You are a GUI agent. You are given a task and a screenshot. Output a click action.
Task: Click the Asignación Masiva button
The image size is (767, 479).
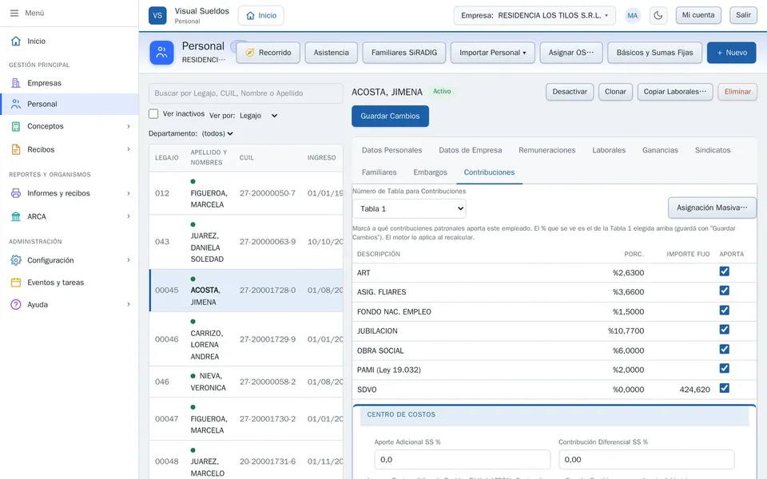[x=712, y=208]
